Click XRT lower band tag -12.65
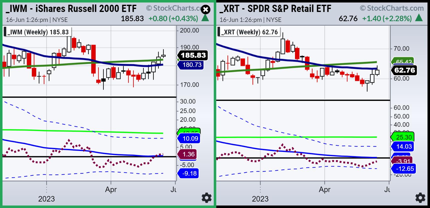430x208 pixels. (403, 169)
